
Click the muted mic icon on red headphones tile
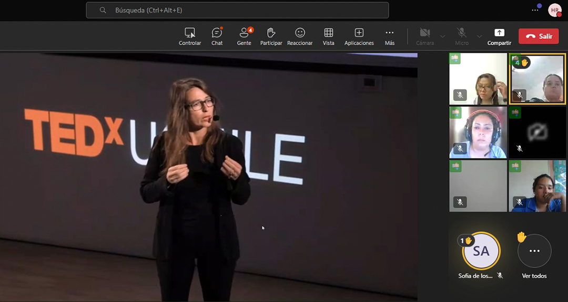(x=460, y=148)
